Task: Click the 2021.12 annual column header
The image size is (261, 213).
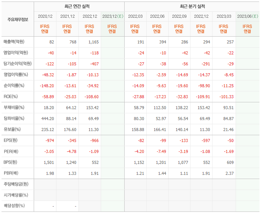Action: [x=67, y=16]
